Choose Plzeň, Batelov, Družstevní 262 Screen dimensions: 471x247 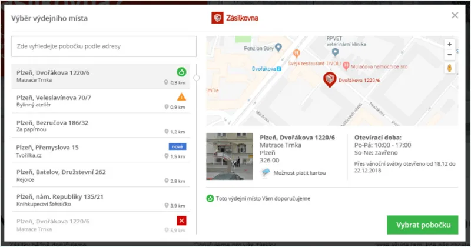tap(100, 175)
